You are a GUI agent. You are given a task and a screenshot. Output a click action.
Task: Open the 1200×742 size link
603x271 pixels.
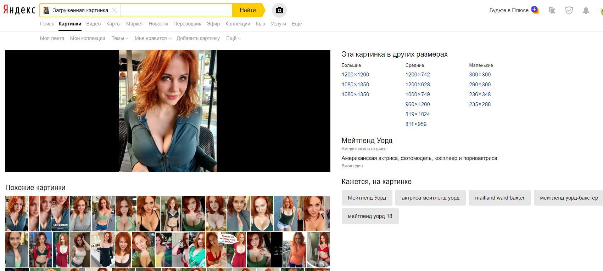click(x=418, y=75)
